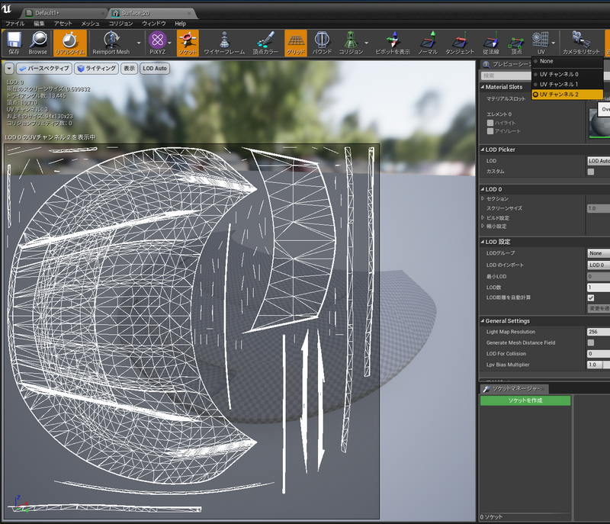Toggle auto compute LOD distances checkbox
The image size is (610, 524).
point(591,297)
